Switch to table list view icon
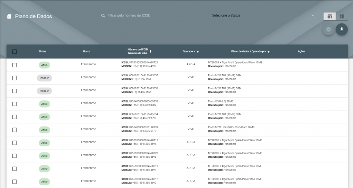 pyautogui.click(x=330, y=16)
